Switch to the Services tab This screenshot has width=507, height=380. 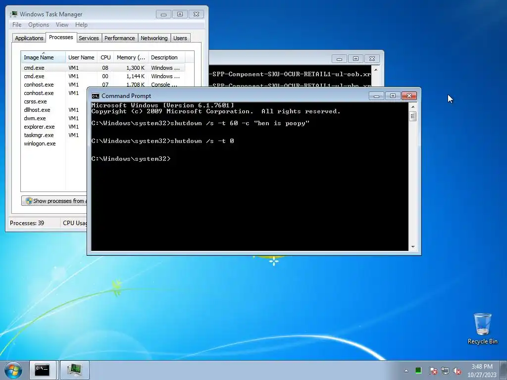(x=89, y=38)
